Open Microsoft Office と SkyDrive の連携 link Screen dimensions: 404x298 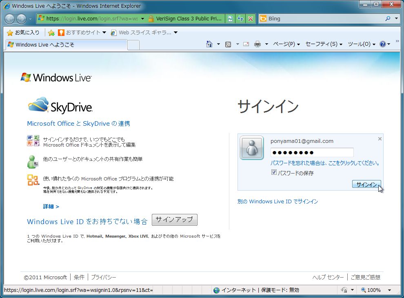click(79, 123)
